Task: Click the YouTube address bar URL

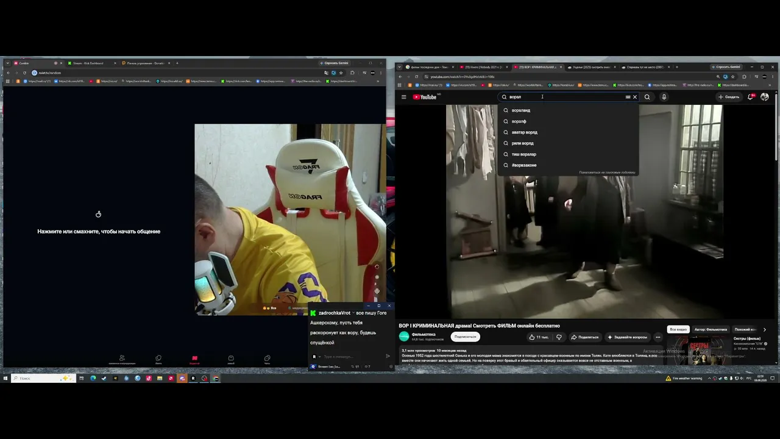Action: (x=463, y=77)
